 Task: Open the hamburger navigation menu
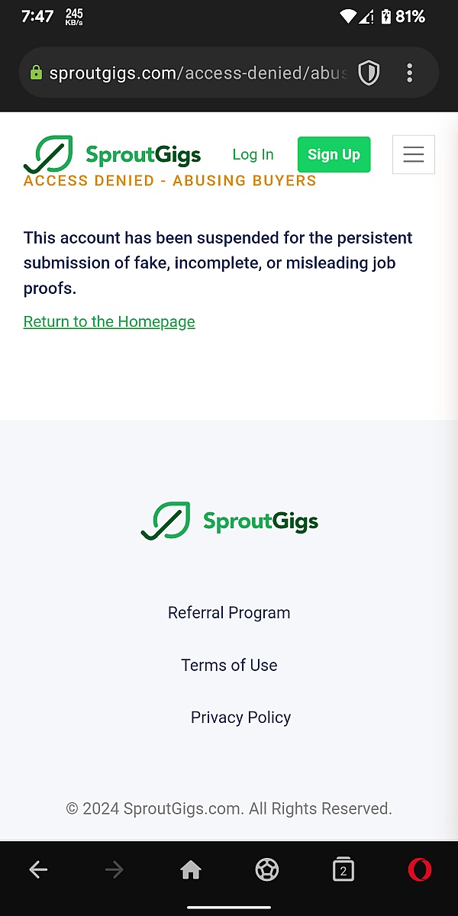[414, 154]
